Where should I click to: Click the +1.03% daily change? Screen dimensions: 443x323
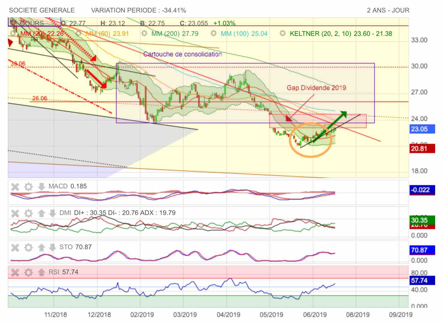coord(224,23)
